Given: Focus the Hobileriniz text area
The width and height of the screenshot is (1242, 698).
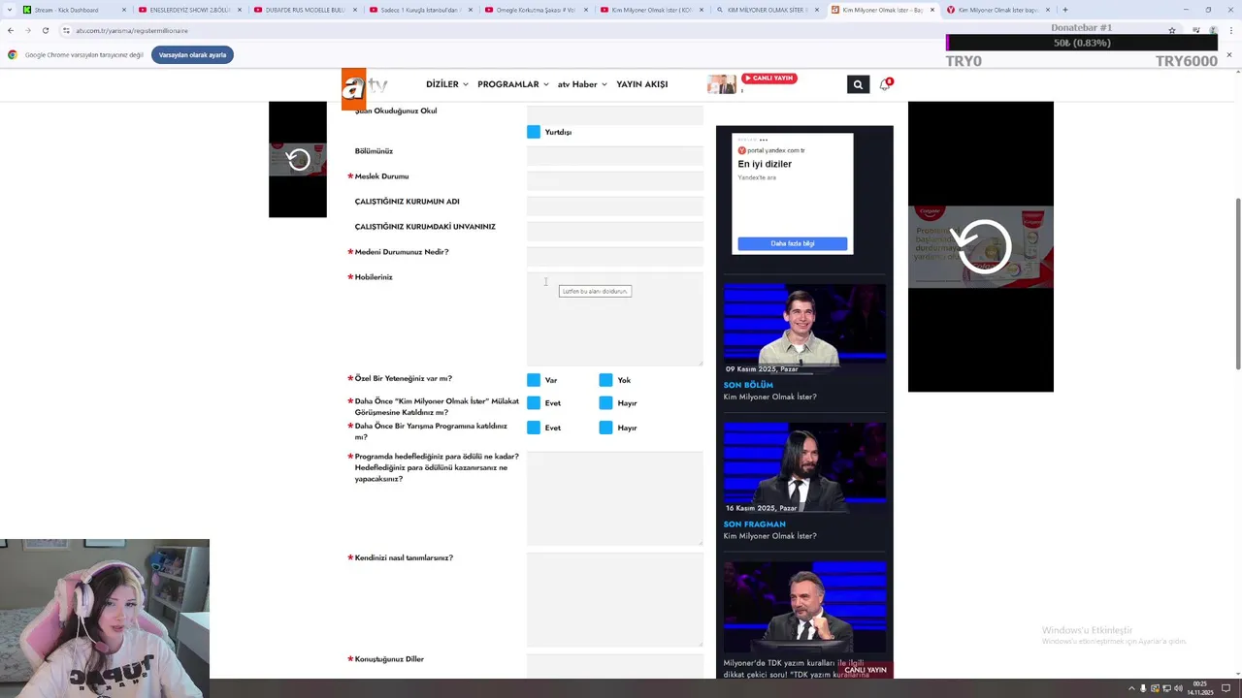Looking at the screenshot, I should [x=615, y=319].
